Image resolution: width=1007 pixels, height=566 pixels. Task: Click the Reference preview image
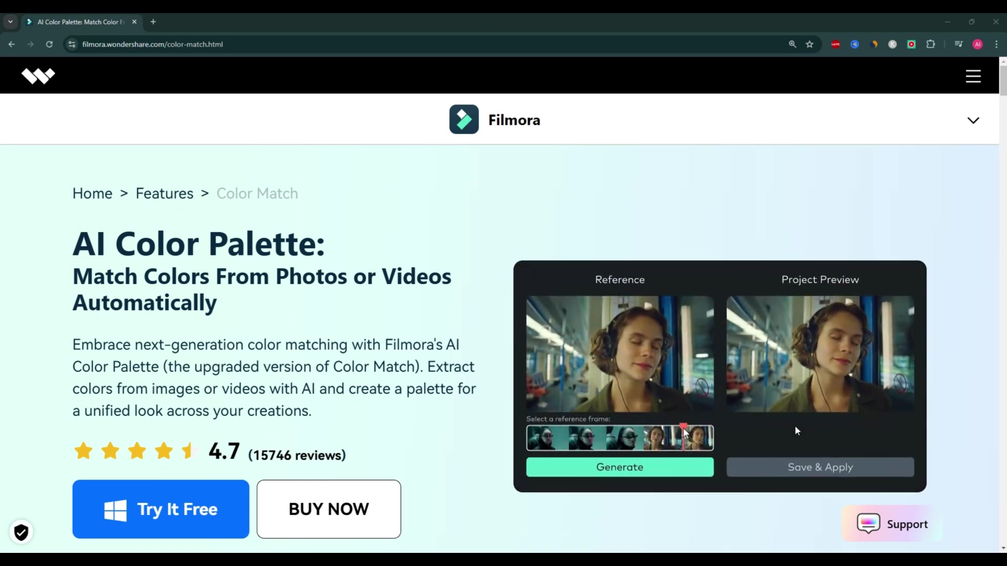pyautogui.click(x=620, y=354)
